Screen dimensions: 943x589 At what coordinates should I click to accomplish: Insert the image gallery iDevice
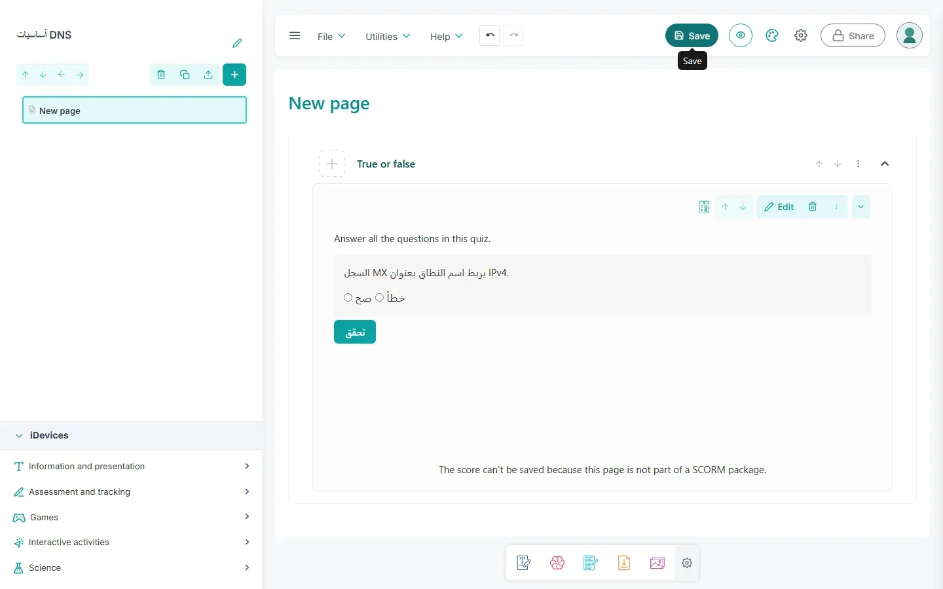657,563
